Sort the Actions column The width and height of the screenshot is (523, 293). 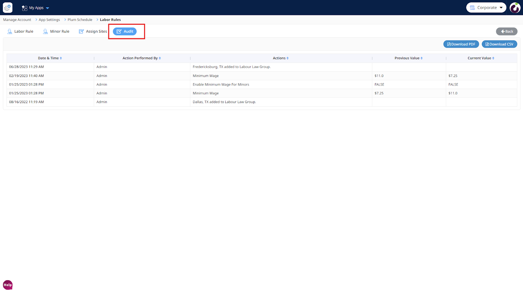coord(280,58)
